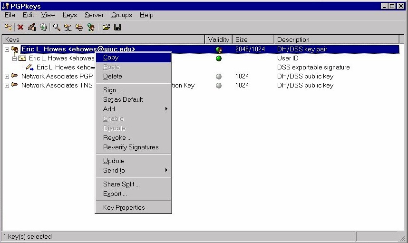
Task: Click the PGPkeys title bar icon
Action: 5,6
